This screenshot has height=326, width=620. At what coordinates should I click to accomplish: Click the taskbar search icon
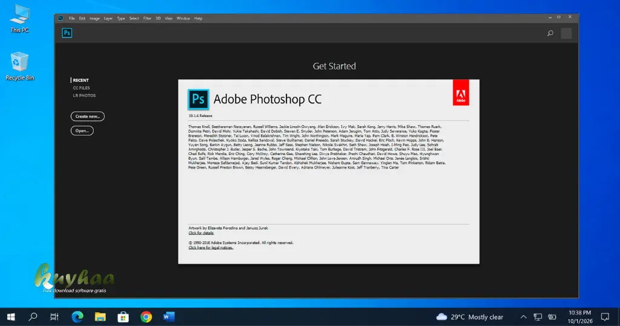pyautogui.click(x=33, y=317)
